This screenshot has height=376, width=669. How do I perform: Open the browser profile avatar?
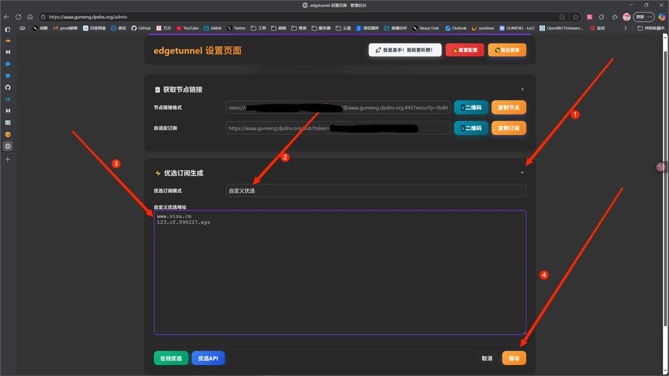[x=627, y=17]
